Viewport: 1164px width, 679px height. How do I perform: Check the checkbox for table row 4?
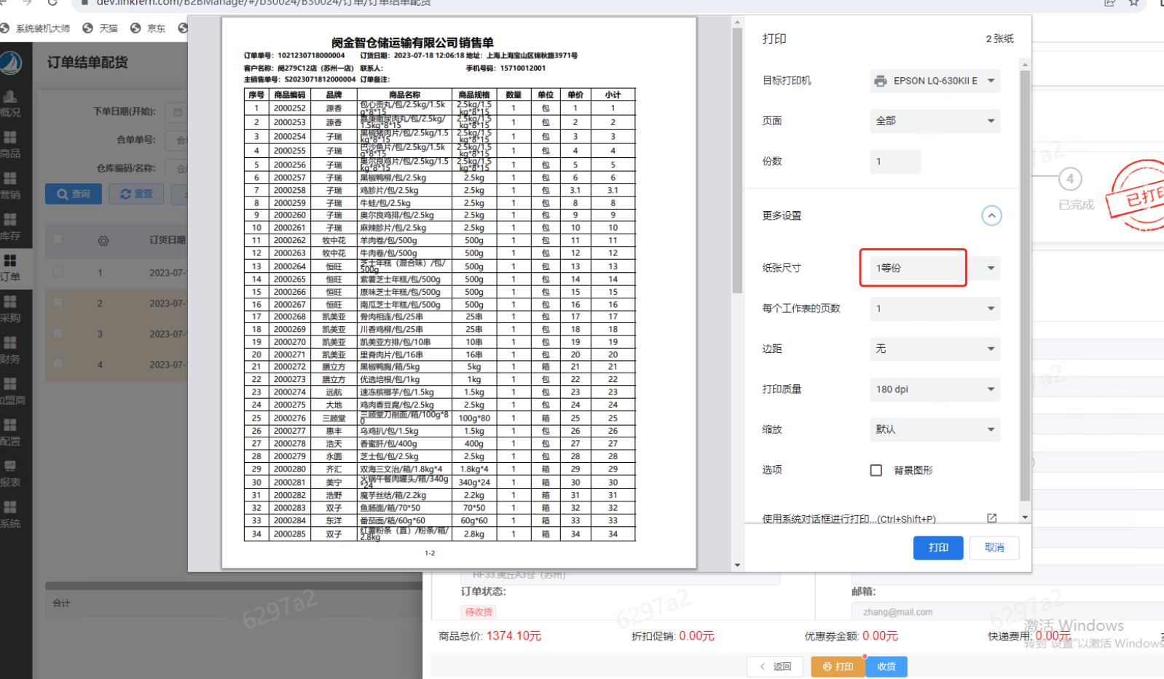click(58, 363)
